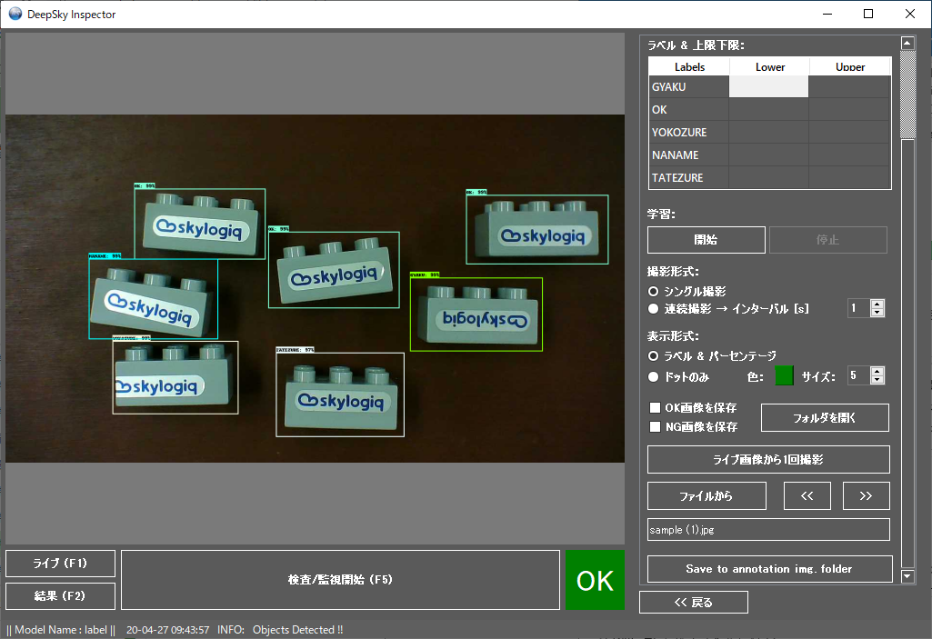Click the Lower cell for GYAKU
This screenshot has width=932, height=639.
[x=769, y=86]
